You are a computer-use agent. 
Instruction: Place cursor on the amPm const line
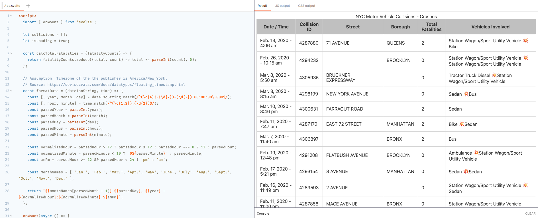point(97,160)
